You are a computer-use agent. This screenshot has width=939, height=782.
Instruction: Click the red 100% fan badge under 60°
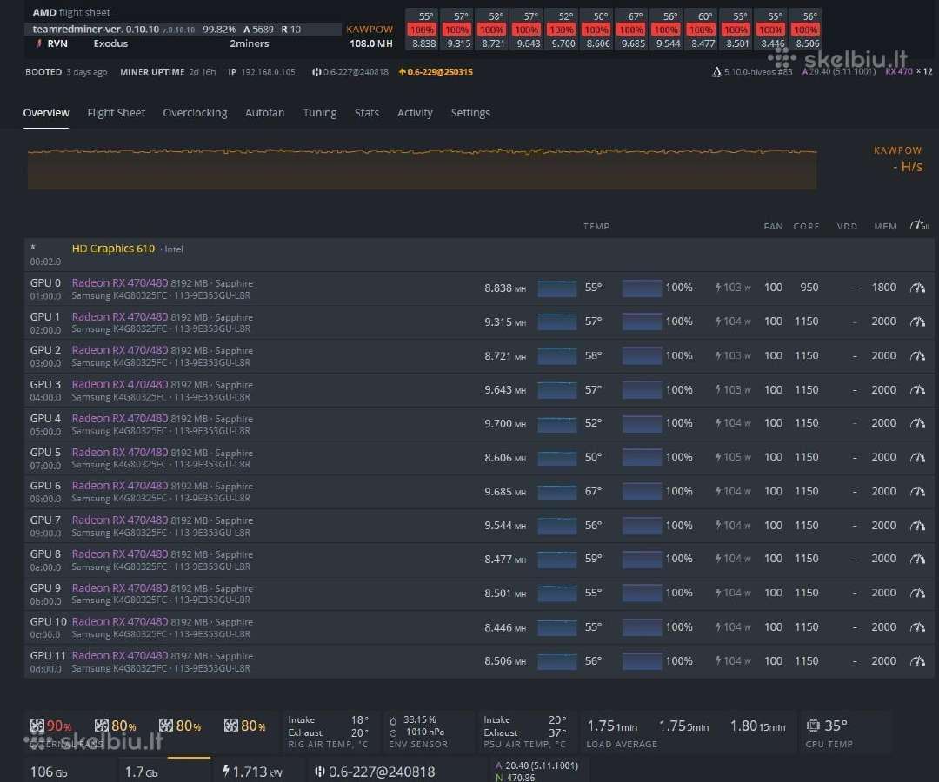tap(702, 30)
